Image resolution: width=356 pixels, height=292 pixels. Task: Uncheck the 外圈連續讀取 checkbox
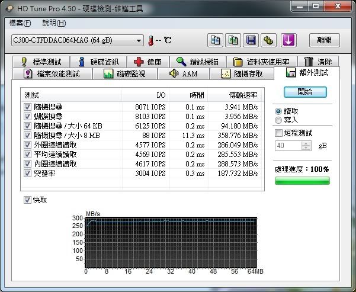point(27,145)
